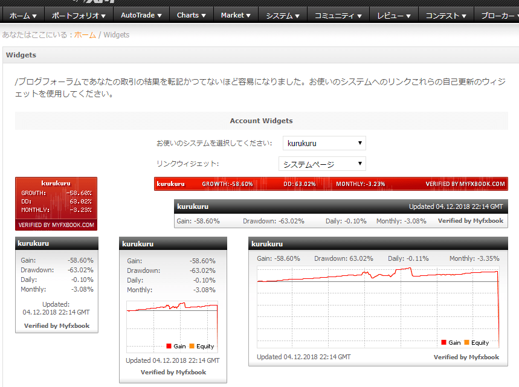519x387 pixels.
Task: Click Monthly: -3.35% in large chart widget
Action: pos(474,258)
